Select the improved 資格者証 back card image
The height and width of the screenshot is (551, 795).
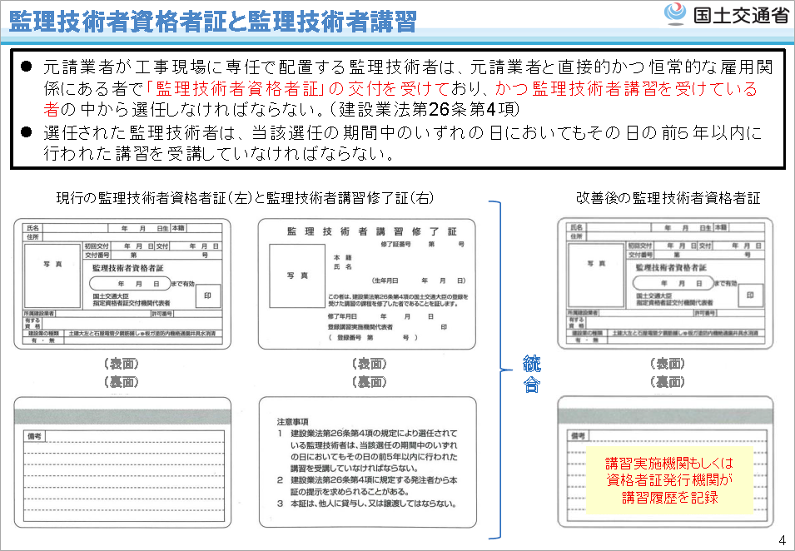[x=665, y=462]
